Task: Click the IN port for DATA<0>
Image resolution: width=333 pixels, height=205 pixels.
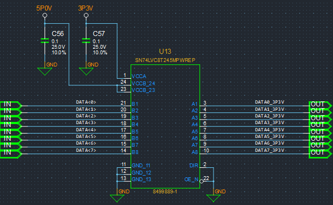Action: click(11, 105)
